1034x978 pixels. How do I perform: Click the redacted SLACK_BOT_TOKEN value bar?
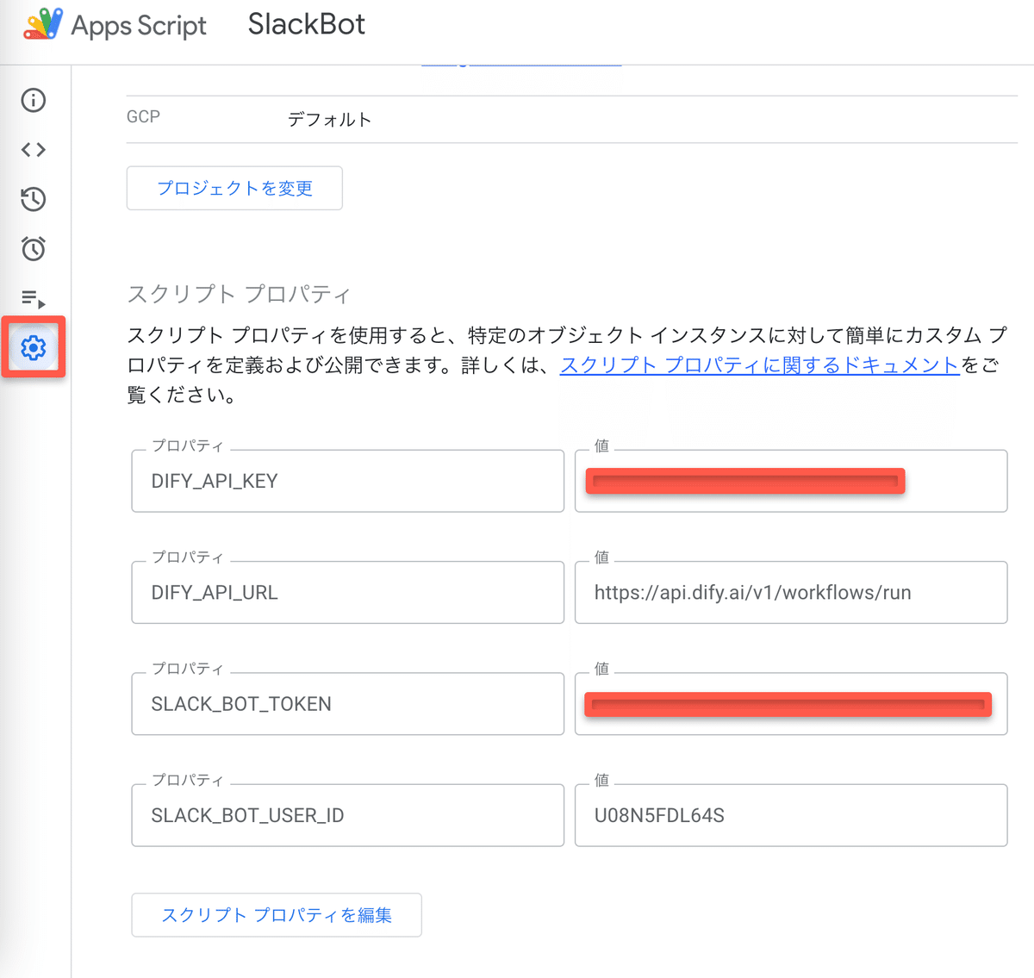(788, 704)
